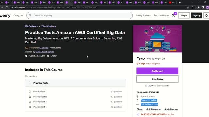This screenshot has width=209, height=117.
Task: Collapse the Practice Tests section
Action: [x=75, y=83]
